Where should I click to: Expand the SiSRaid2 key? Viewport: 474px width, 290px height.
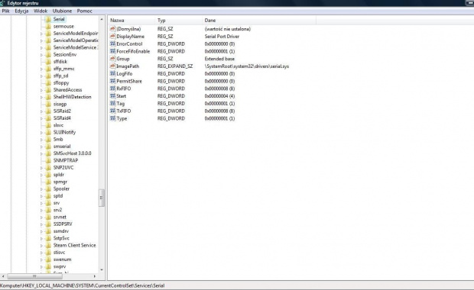coord(42,111)
